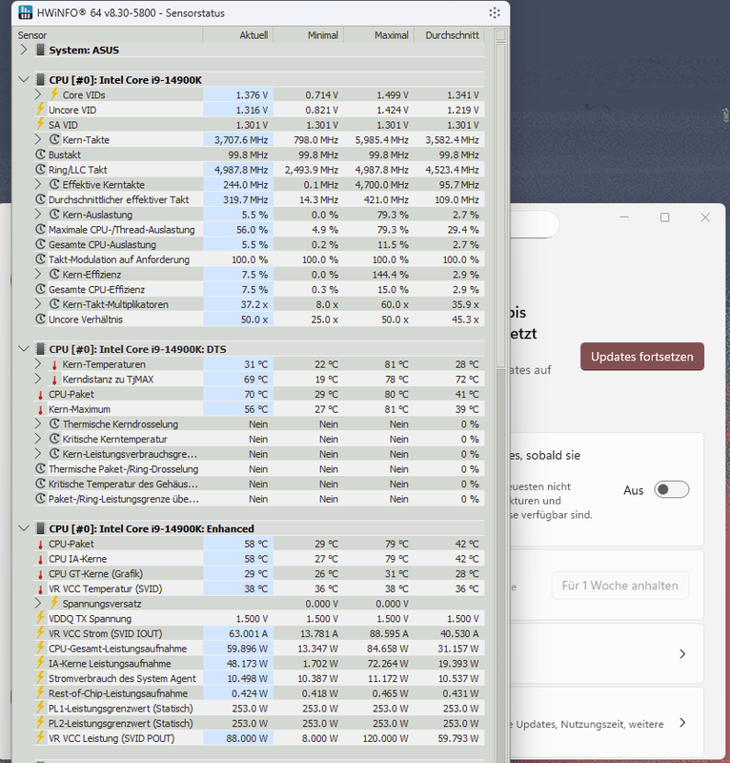This screenshot has width=730, height=763.
Task: Expand the System: ASUS sensor group
Action: tap(23, 50)
